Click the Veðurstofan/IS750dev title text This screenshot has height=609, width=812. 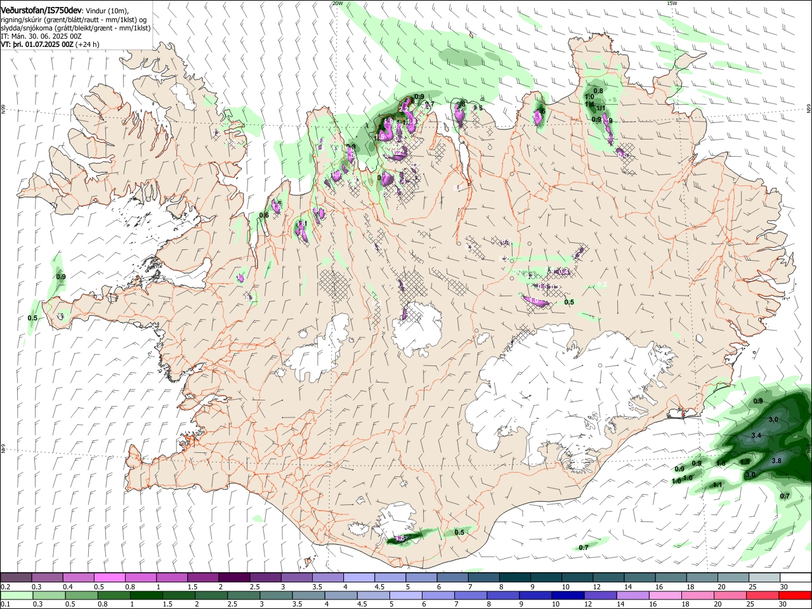(42, 11)
